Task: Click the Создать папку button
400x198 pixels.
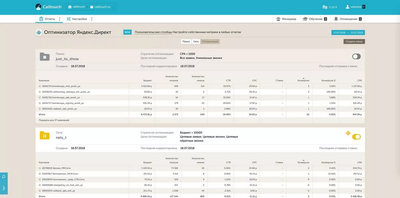Action: 354,42
